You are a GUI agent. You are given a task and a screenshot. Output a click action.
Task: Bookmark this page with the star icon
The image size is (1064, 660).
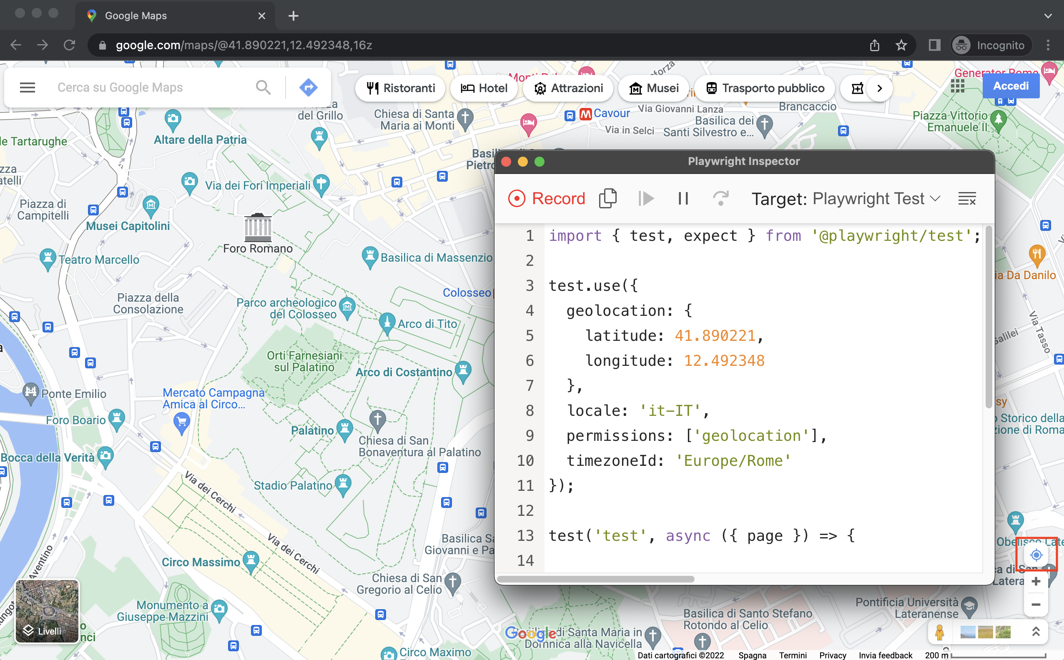[901, 45]
